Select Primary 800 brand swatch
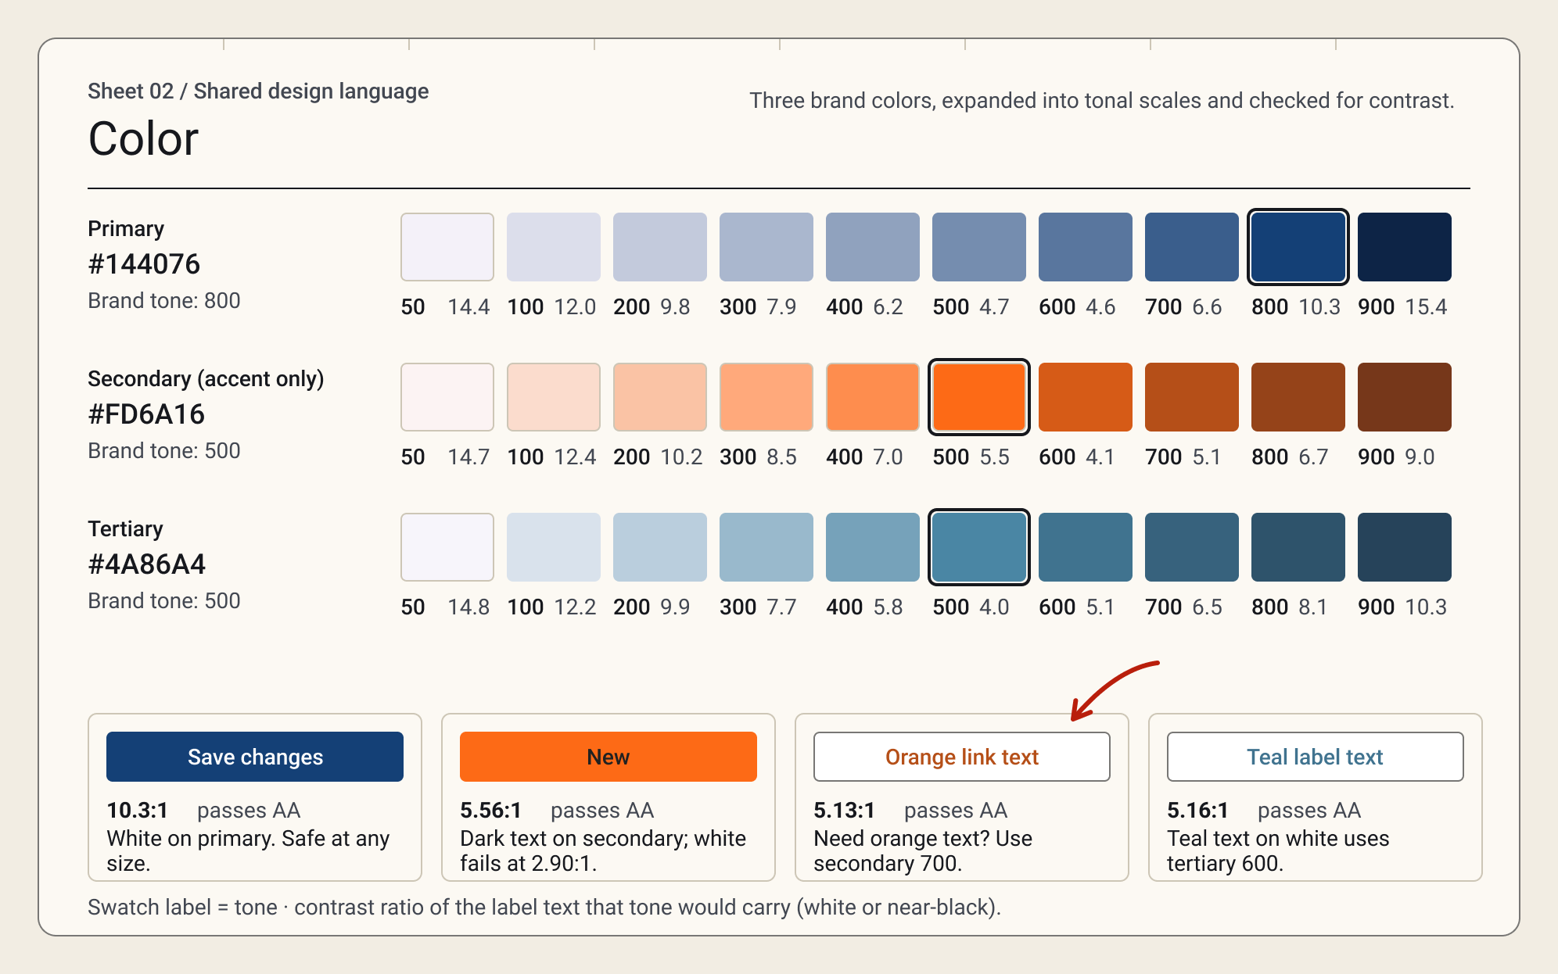The height and width of the screenshot is (974, 1558). point(1298,247)
